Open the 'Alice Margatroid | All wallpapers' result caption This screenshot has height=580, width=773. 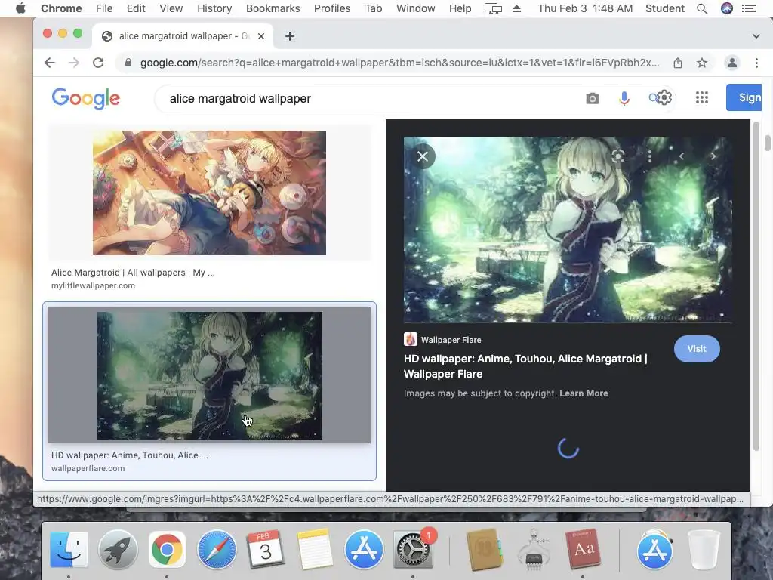coord(133,272)
